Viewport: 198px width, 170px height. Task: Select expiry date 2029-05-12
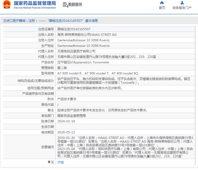(66, 132)
